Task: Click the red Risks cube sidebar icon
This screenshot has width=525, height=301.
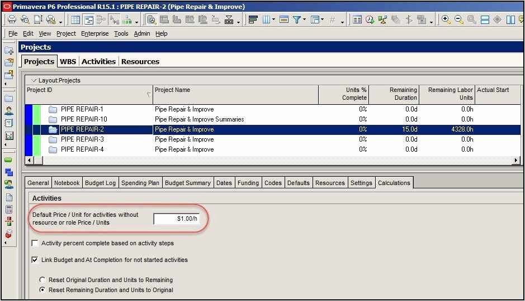Action: coord(9,233)
